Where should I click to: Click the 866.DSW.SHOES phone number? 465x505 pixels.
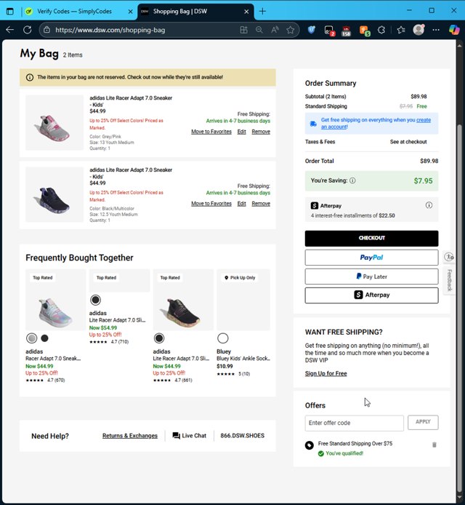[243, 436]
